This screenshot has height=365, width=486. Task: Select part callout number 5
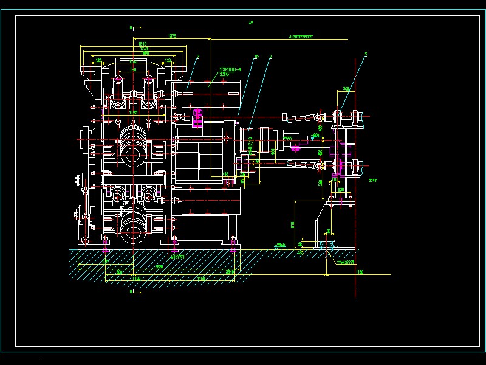pyautogui.click(x=366, y=54)
